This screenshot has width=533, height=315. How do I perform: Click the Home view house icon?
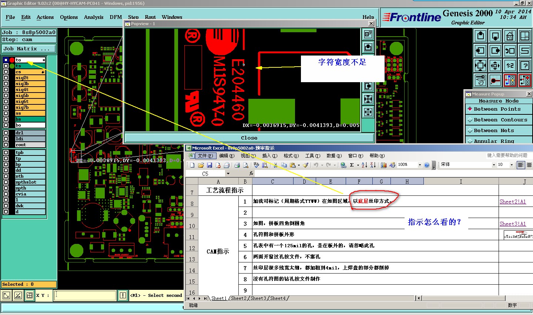coord(510,36)
